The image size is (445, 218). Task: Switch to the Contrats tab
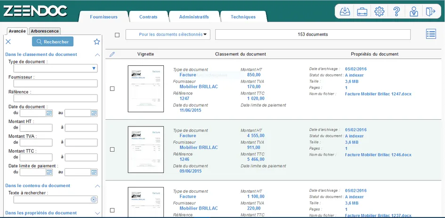148,17
